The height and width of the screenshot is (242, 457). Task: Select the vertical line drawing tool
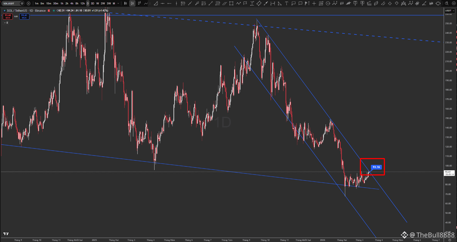[x=176, y=4]
